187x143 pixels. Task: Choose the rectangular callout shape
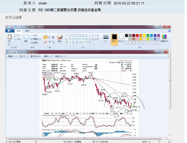(80, 42)
